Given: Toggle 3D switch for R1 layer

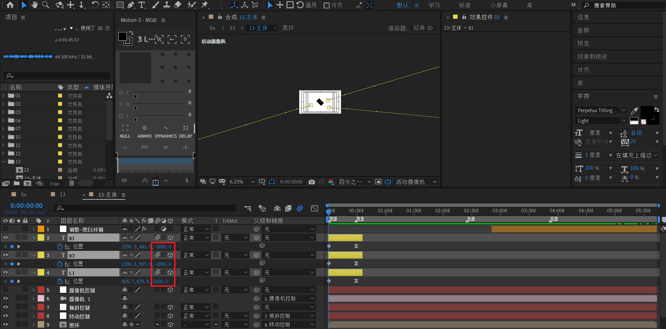Looking at the screenshot, I should (x=171, y=238).
